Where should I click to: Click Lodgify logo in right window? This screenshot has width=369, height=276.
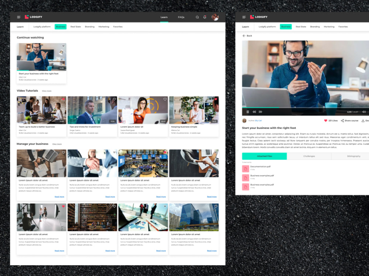[x=259, y=17]
